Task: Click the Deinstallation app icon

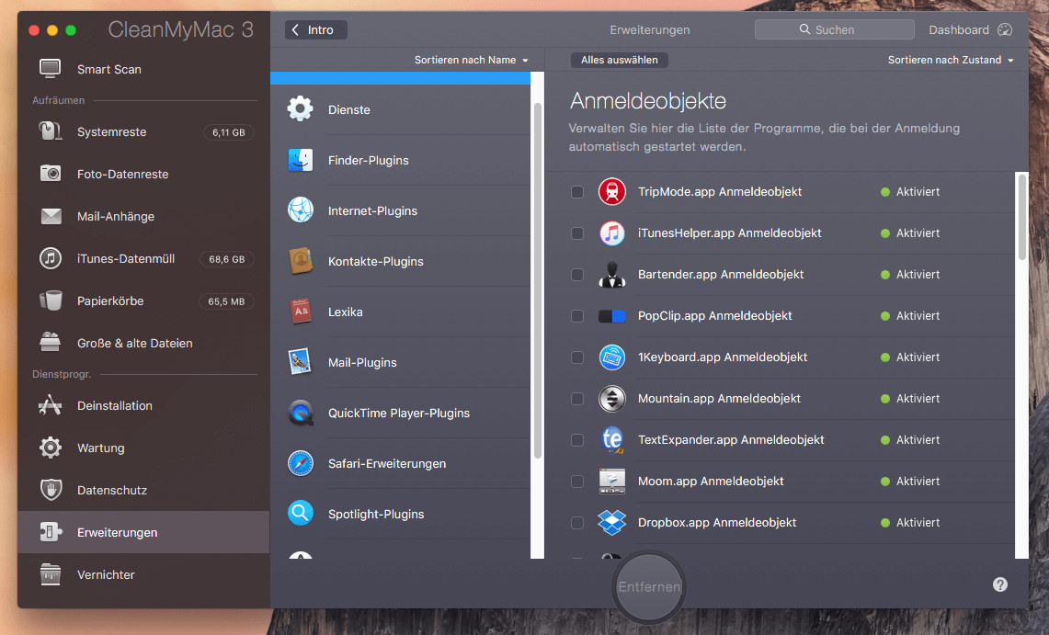Action: coord(51,405)
